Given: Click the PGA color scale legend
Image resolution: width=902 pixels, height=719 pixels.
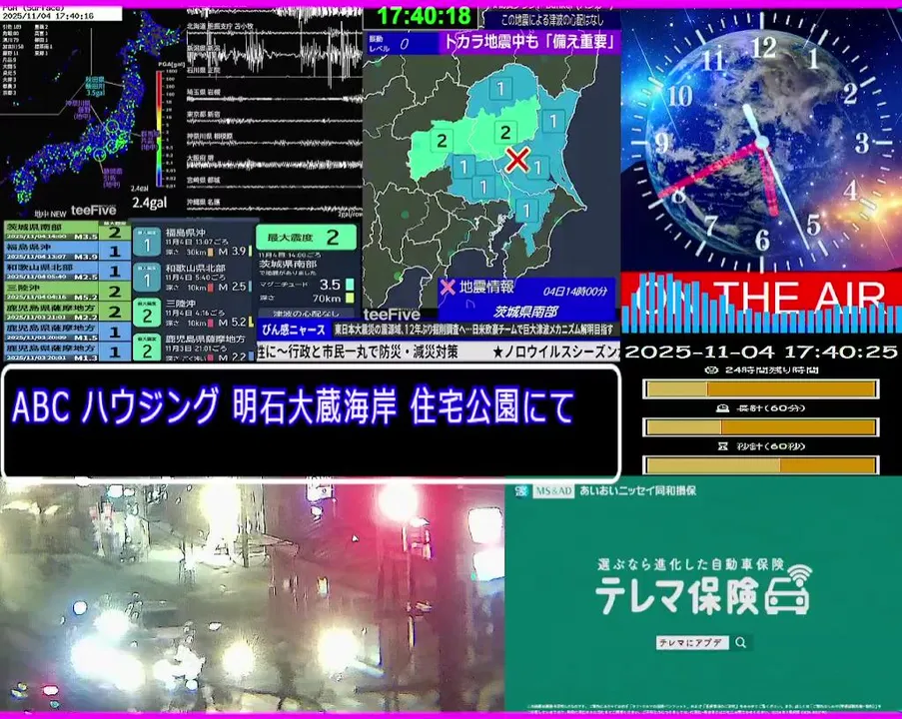Looking at the screenshot, I should point(160,128).
